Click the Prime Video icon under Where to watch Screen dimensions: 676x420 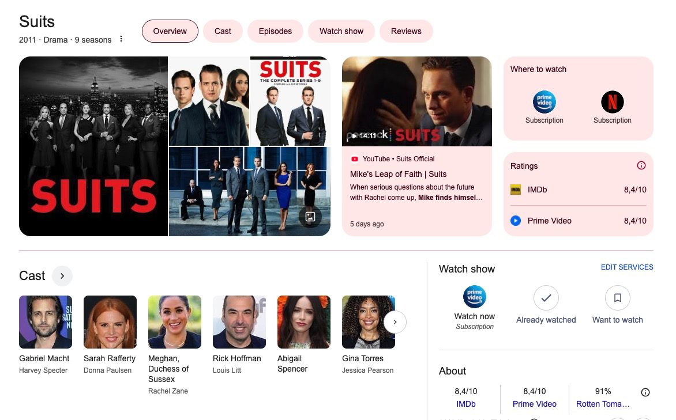(544, 103)
